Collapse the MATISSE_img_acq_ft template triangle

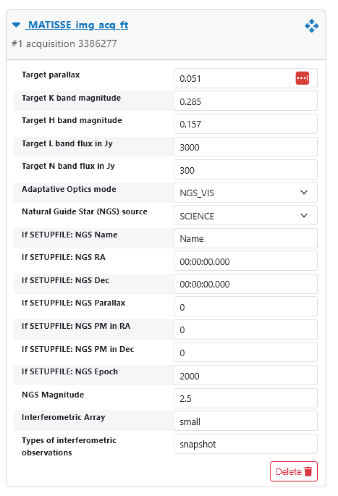16,25
